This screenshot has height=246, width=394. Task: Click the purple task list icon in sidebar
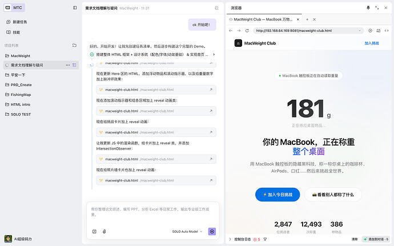[x=74, y=65]
